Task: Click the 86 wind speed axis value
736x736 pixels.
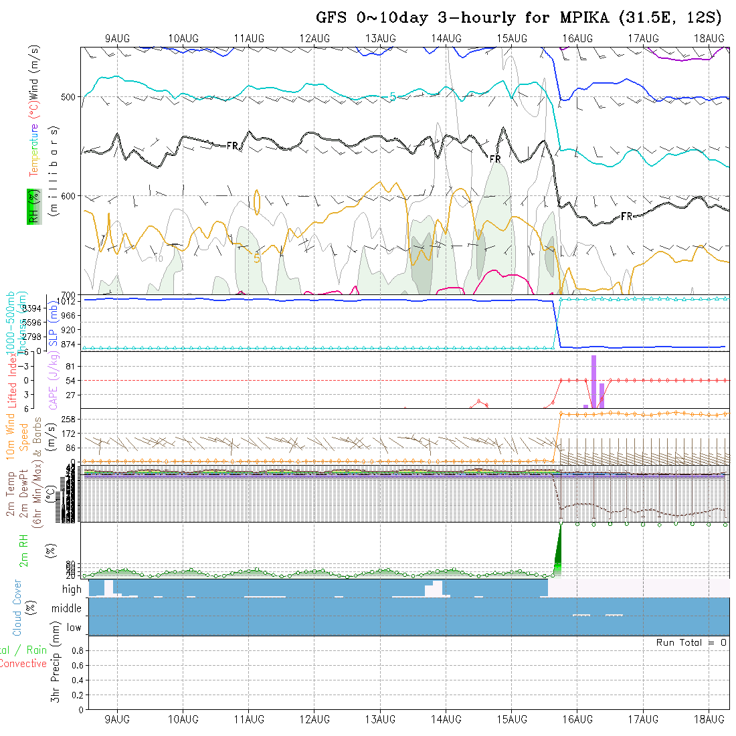Action: point(71,448)
